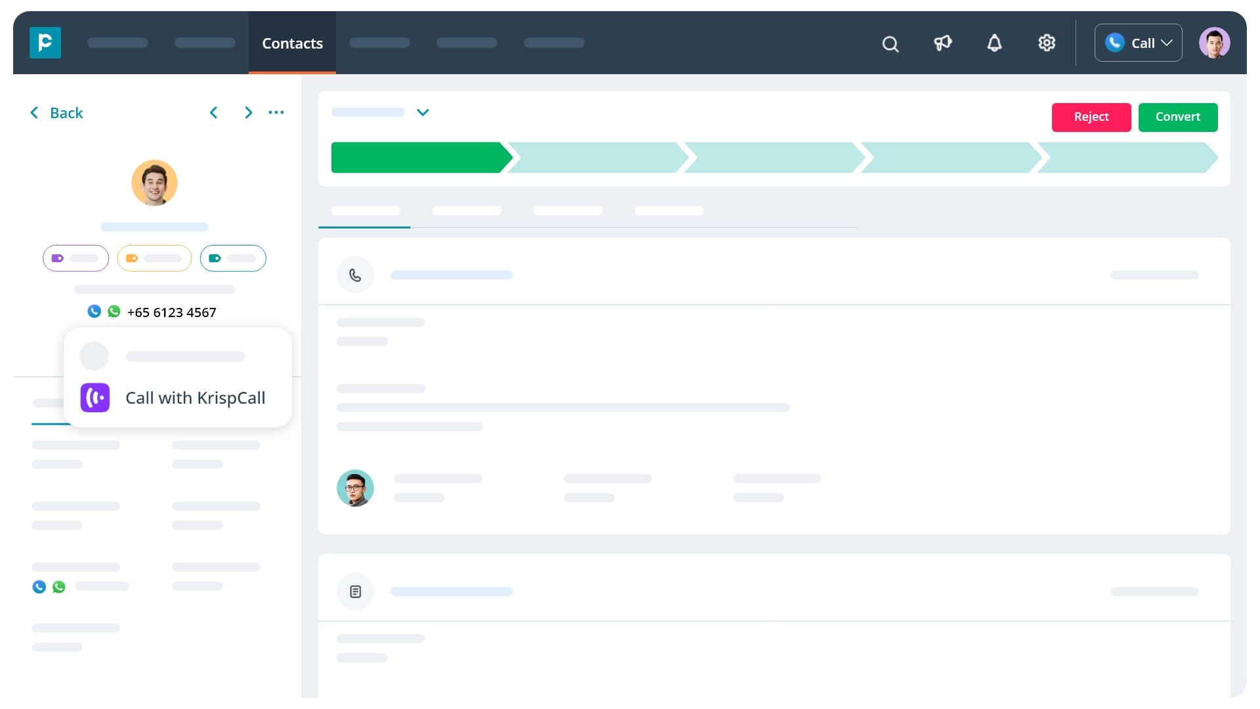1260x709 pixels.
Task: Click the search icon in top navigation
Action: coord(891,43)
